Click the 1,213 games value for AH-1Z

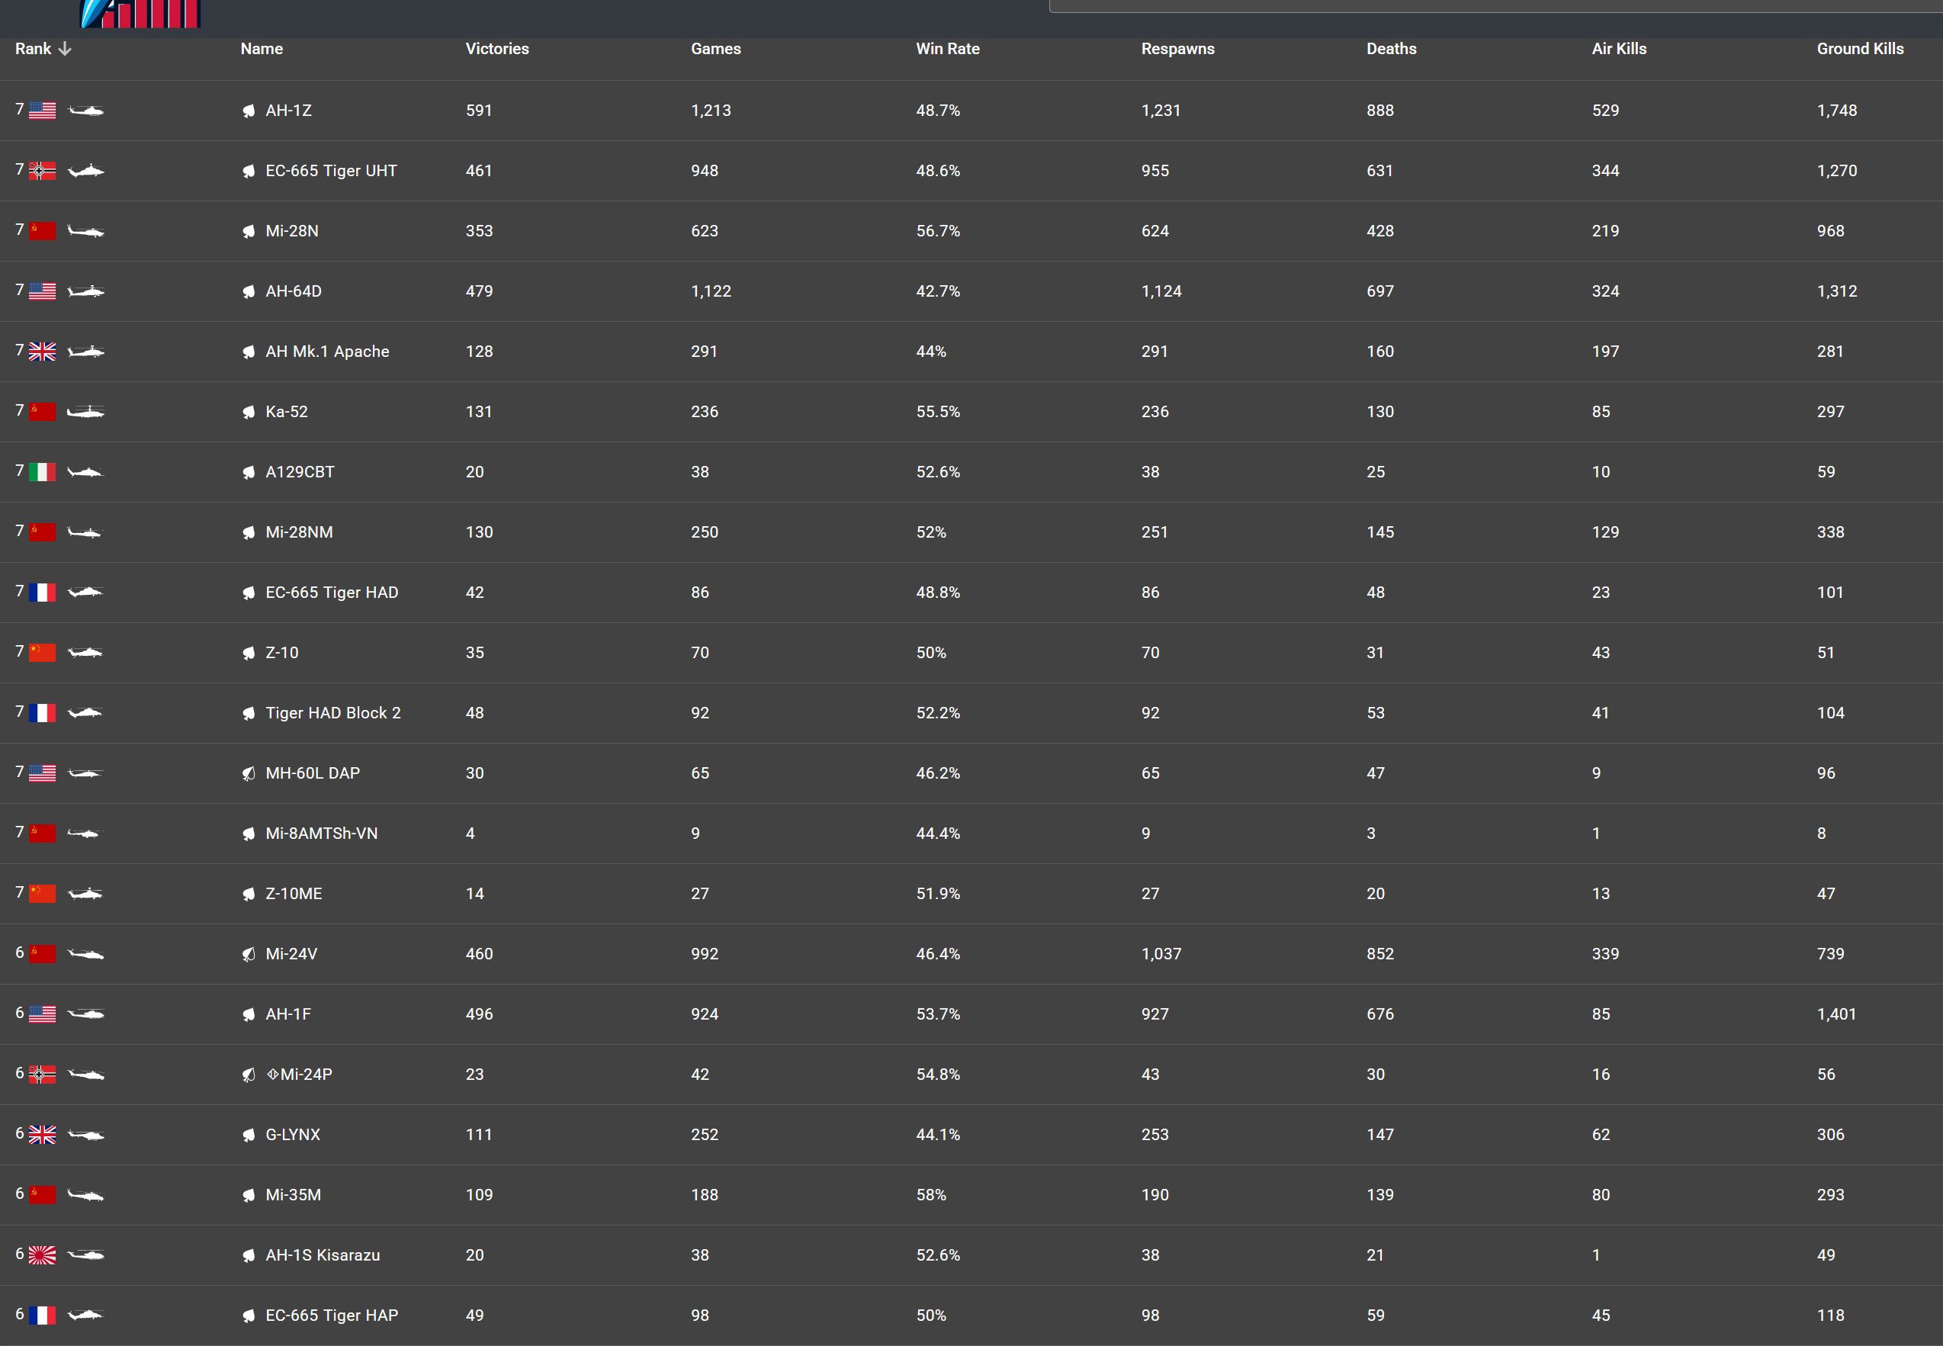(711, 111)
